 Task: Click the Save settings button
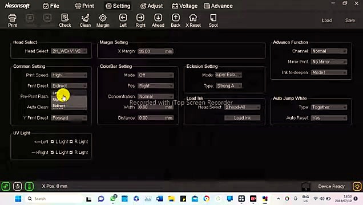(x=350, y=20)
